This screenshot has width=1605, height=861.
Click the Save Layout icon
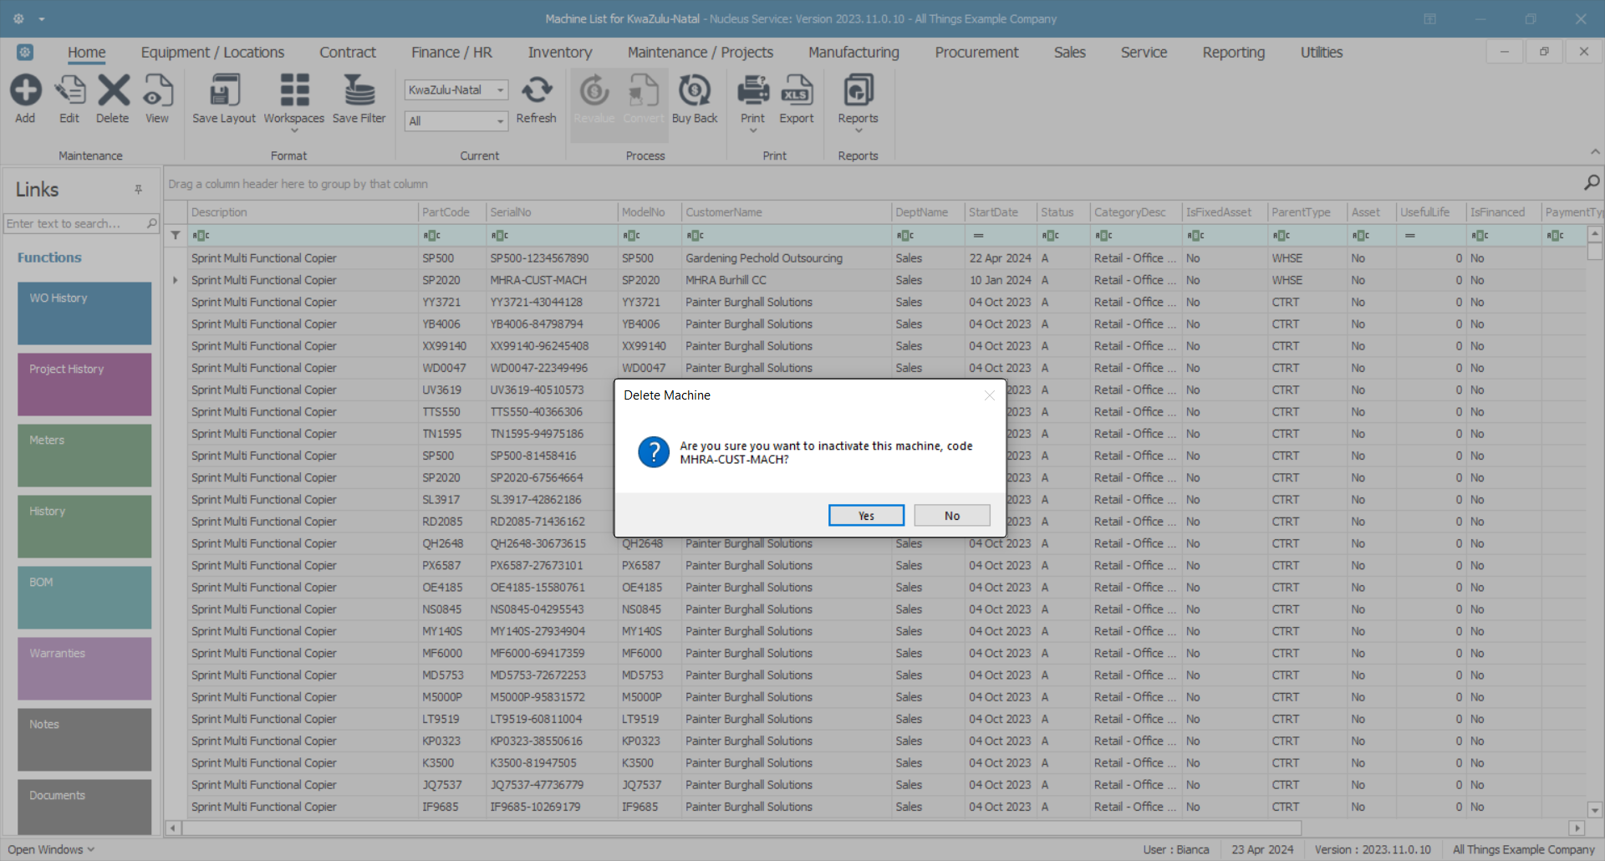224,91
